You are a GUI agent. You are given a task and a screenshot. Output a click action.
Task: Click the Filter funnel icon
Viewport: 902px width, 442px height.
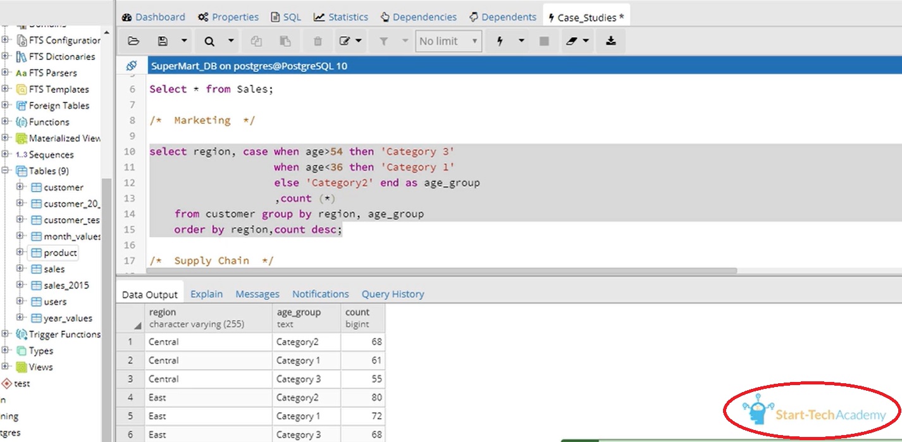383,41
